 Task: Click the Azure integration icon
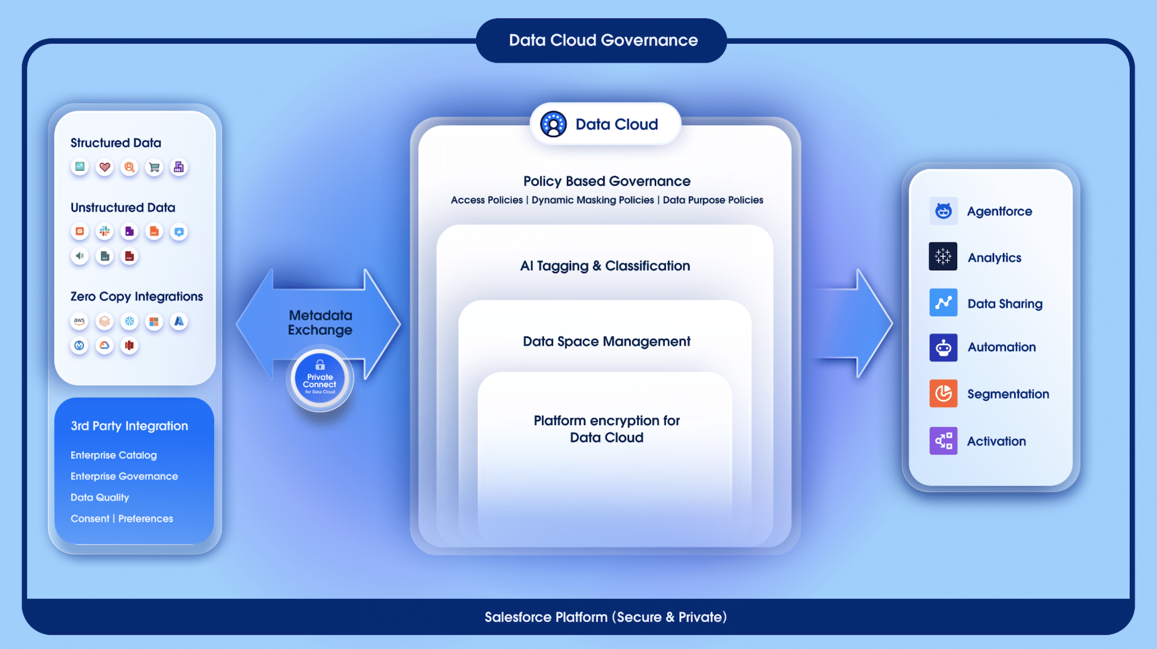click(179, 321)
